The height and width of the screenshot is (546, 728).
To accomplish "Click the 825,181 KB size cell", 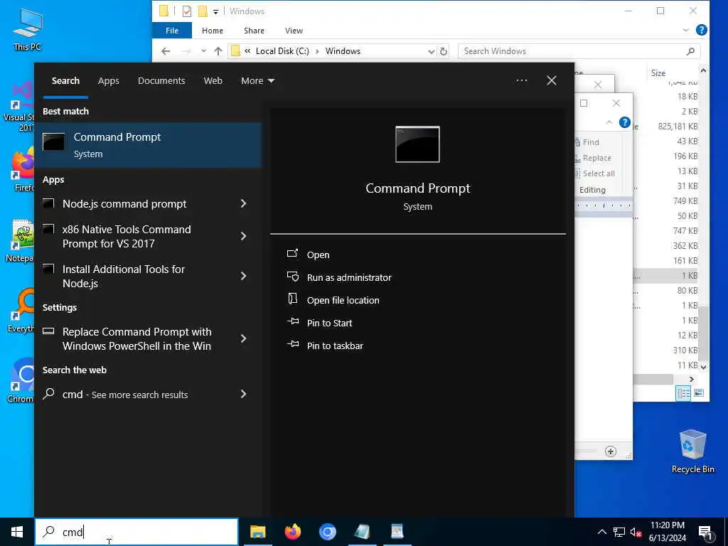I will click(x=678, y=127).
